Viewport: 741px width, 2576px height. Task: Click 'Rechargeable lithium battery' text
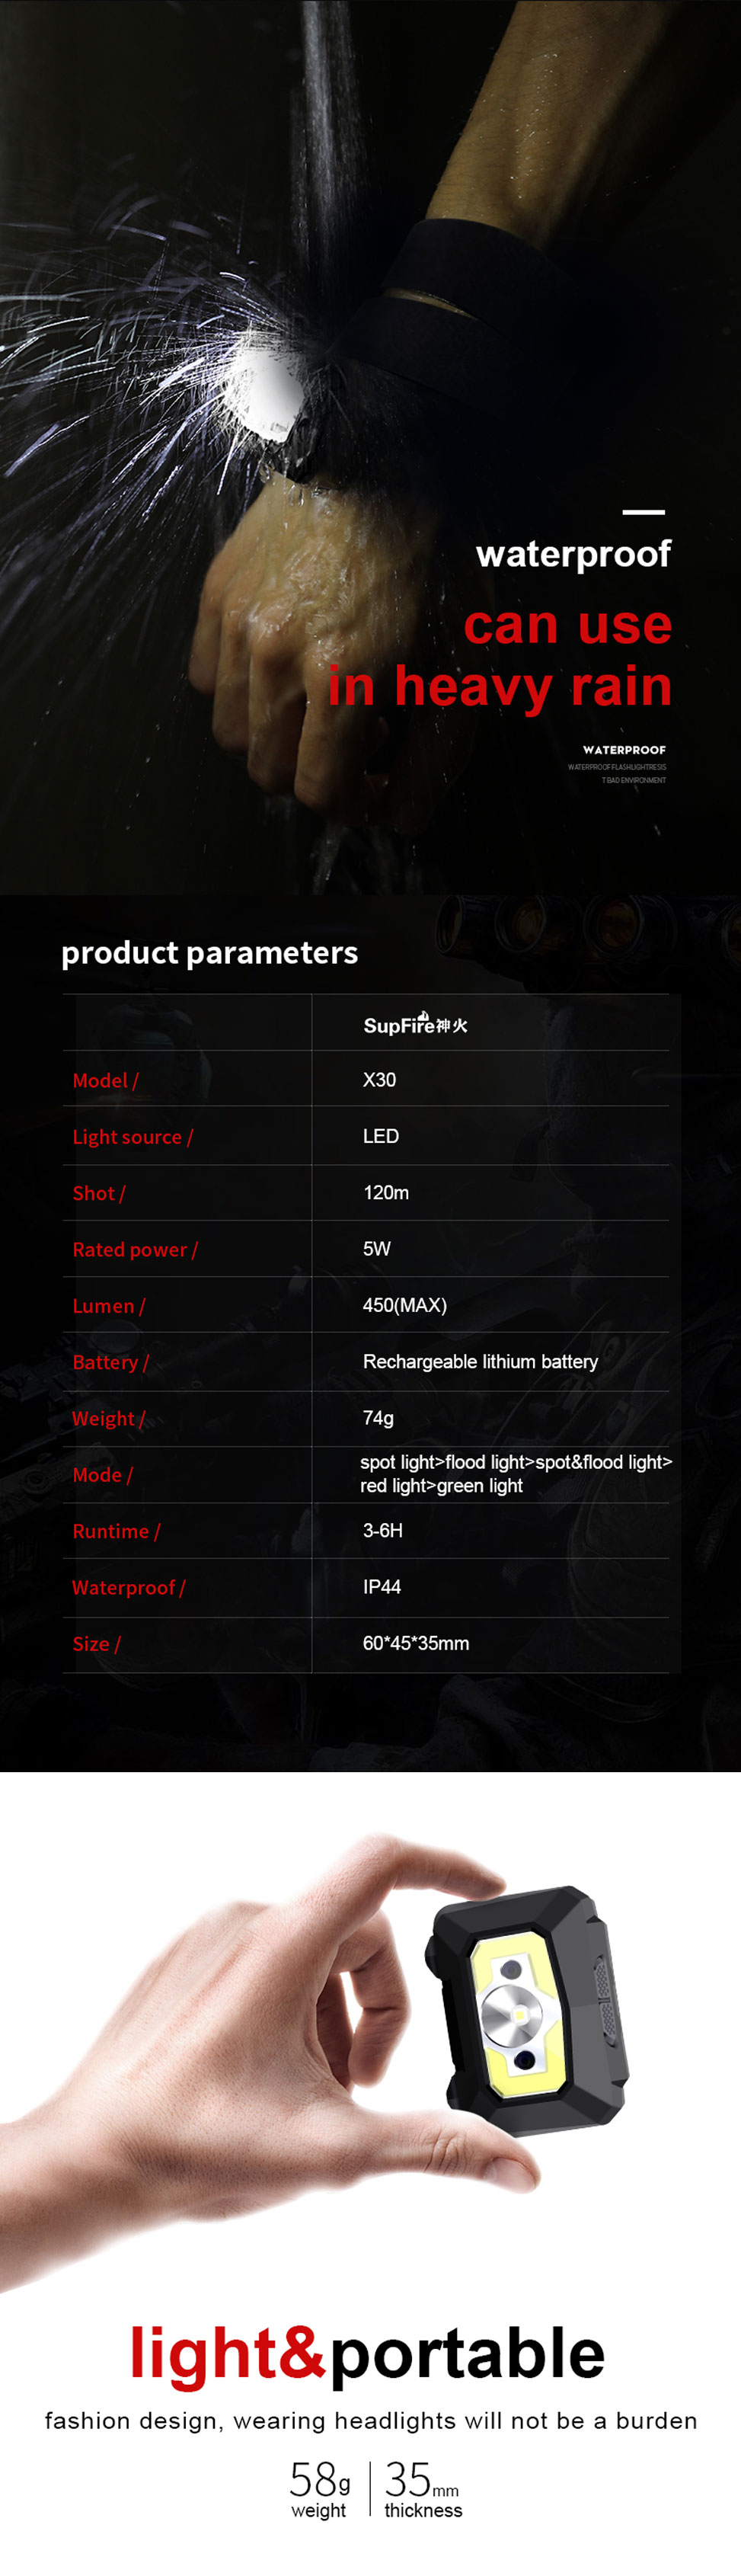pos(480,1361)
